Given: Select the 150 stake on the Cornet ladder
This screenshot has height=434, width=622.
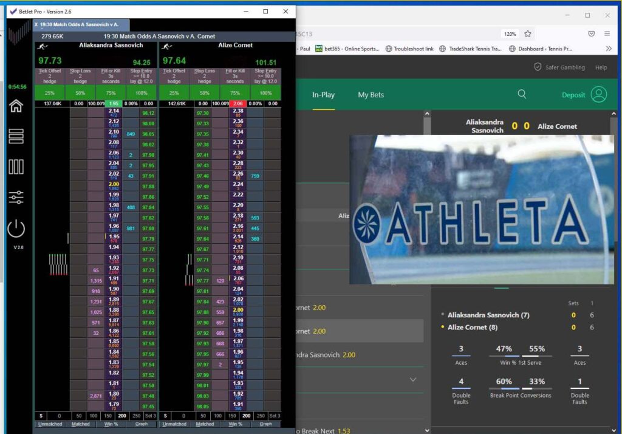Looking at the screenshot, I should coord(232,416).
